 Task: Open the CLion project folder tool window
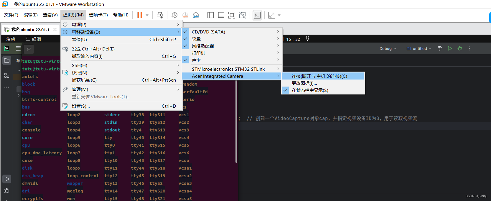click(x=7, y=60)
